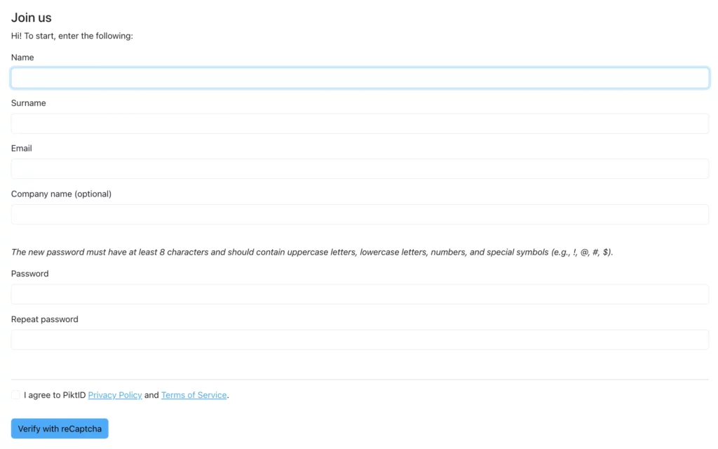Click the Surname input field

pyautogui.click(x=359, y=123)
